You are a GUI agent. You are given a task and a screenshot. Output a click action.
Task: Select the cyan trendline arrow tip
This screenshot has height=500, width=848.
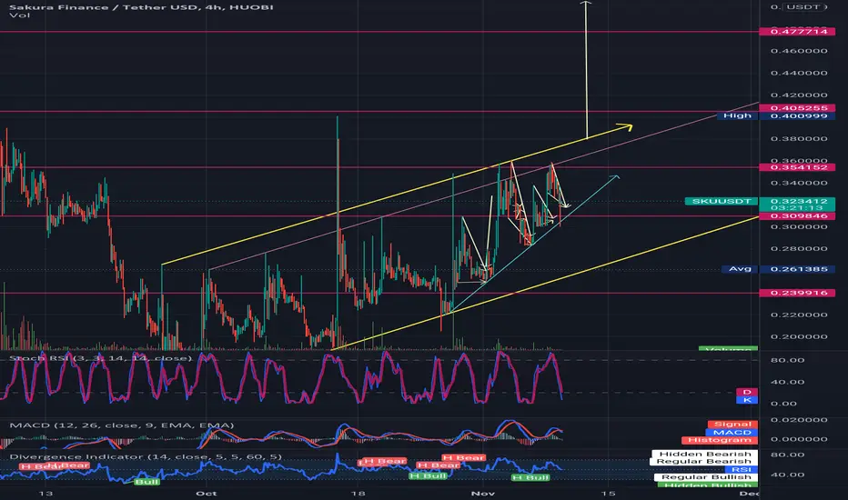coord(614,176)
